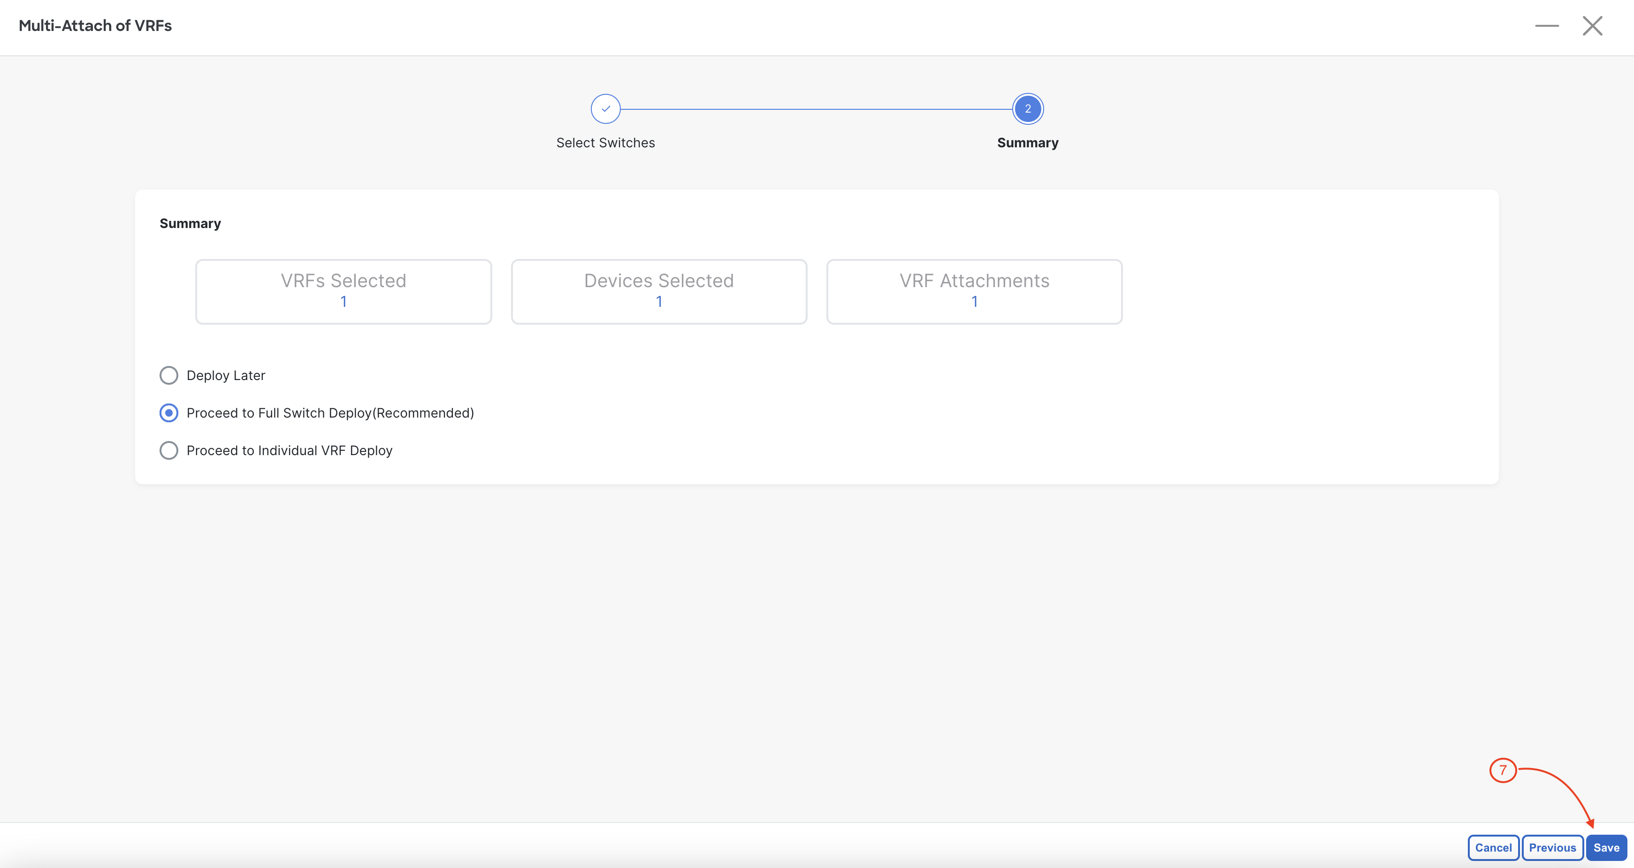Viewport: 1634px width, 868px height.
Task: Minimize the Multi-Attach of VRFs dialog
Action: [1546, 26]
